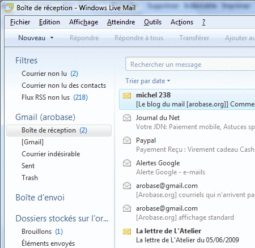Click the unread envelope icon beside michel 238

coord(127,96)
